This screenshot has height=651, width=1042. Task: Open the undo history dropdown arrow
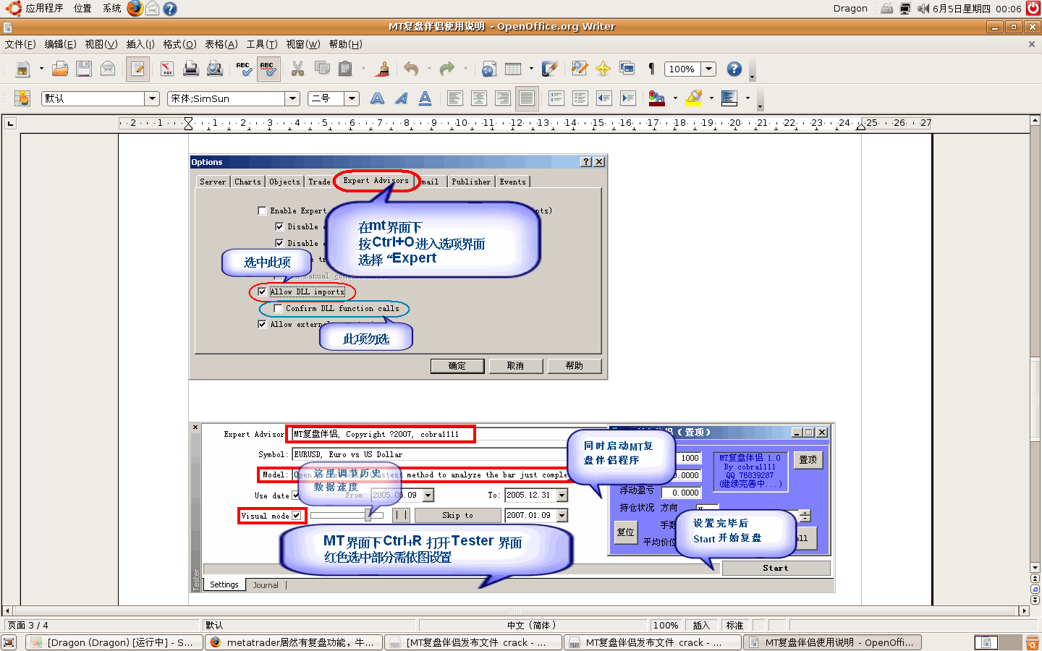429,69
